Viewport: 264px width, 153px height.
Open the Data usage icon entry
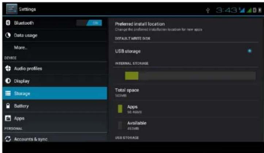click(x=8, y=35)
